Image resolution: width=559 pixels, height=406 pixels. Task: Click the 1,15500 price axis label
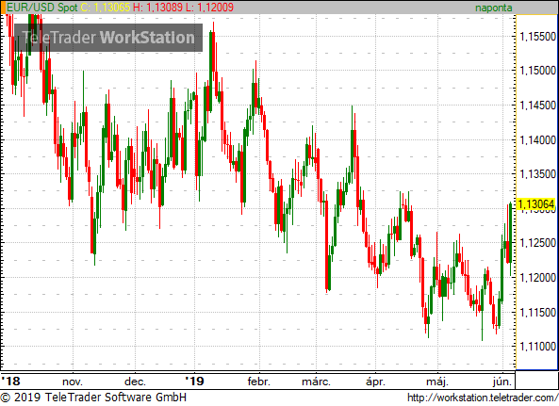(538, 37)
